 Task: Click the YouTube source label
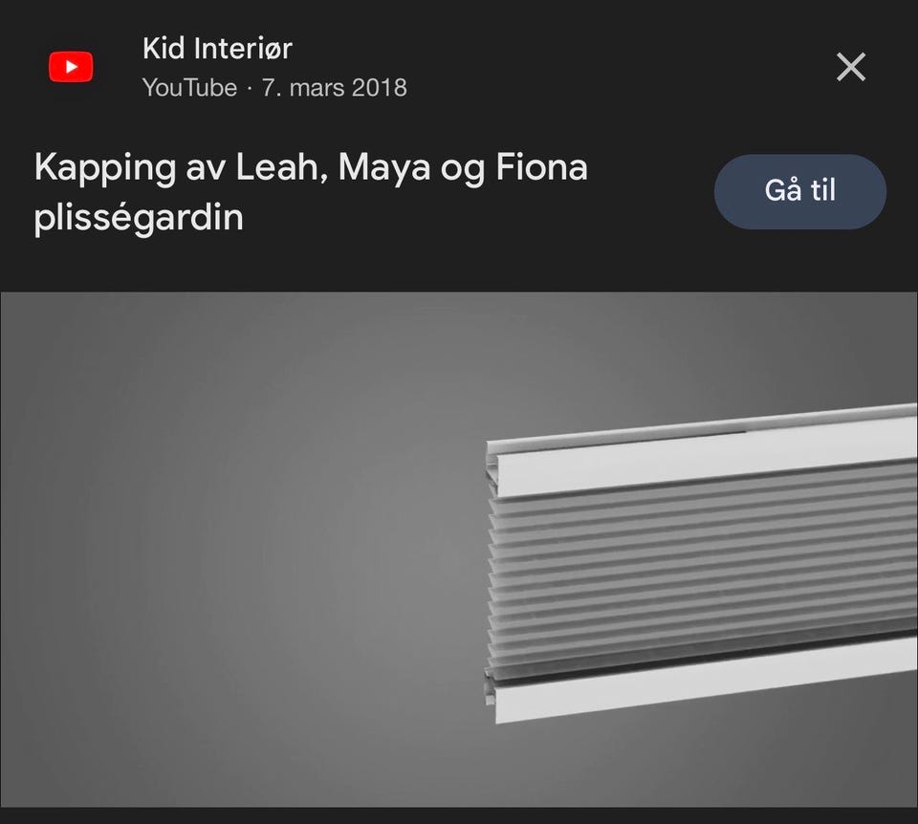coord(189,88)
